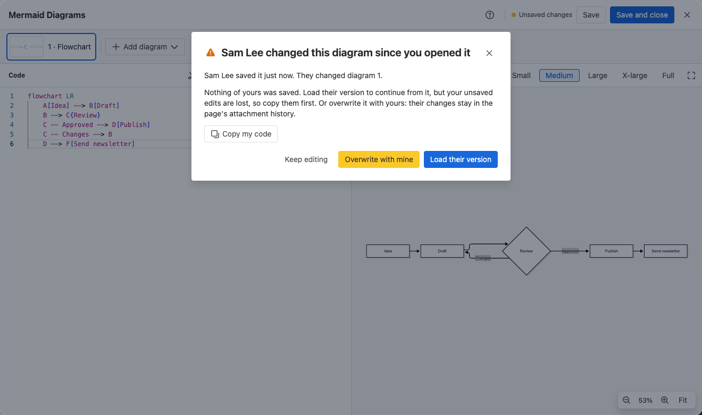The height and width of the screenshot is (415, 702).
Task: Zoom out the diagram preview
Action: 626,400
